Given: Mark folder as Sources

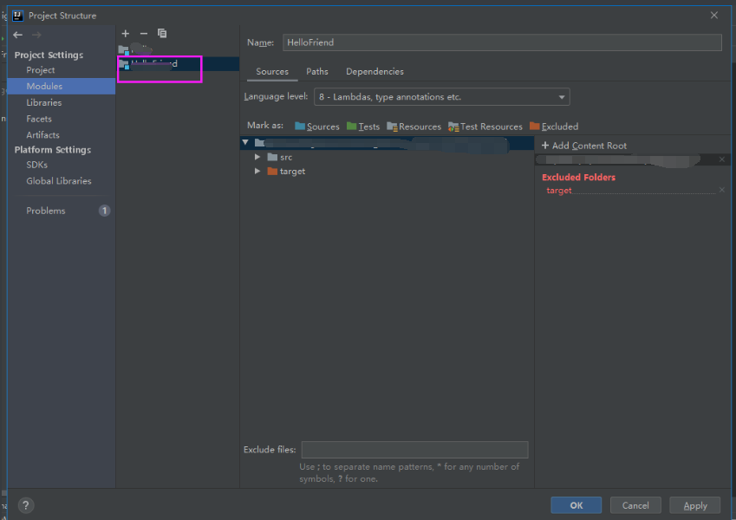Looking at the screenshot, I should point(316,127).
